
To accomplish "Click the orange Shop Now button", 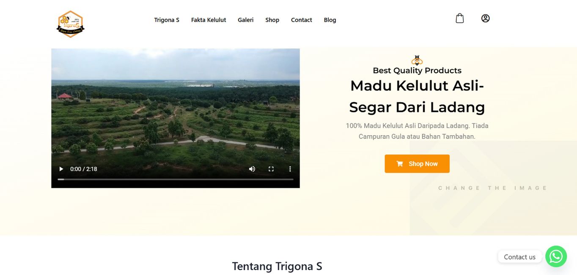I will click(417, 164).
